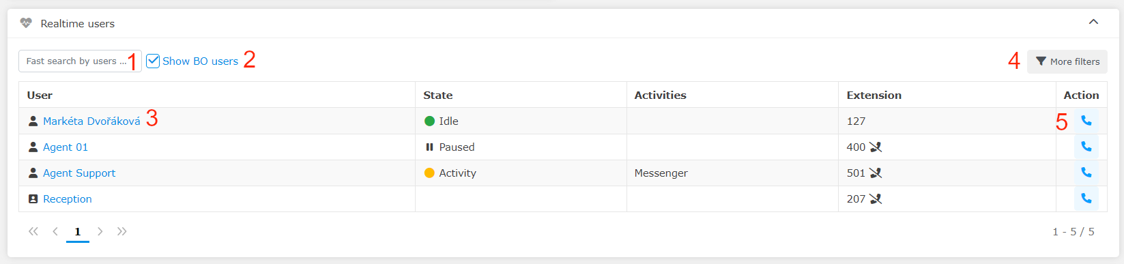This screenshot has width=1124, height=264.
Task: Click the phone icon in the Agent Support row
Action: (1086, 173)
